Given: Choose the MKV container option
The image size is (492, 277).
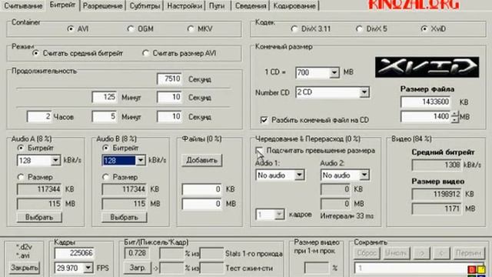Looking at the screenshot, I should (x=200, y=29).
